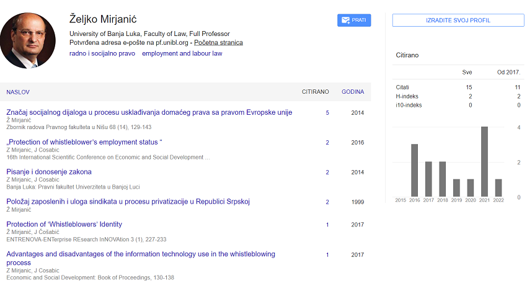527x283 pixels.
Task: Click citation count 5 for first article
Action: coord(327,113)
